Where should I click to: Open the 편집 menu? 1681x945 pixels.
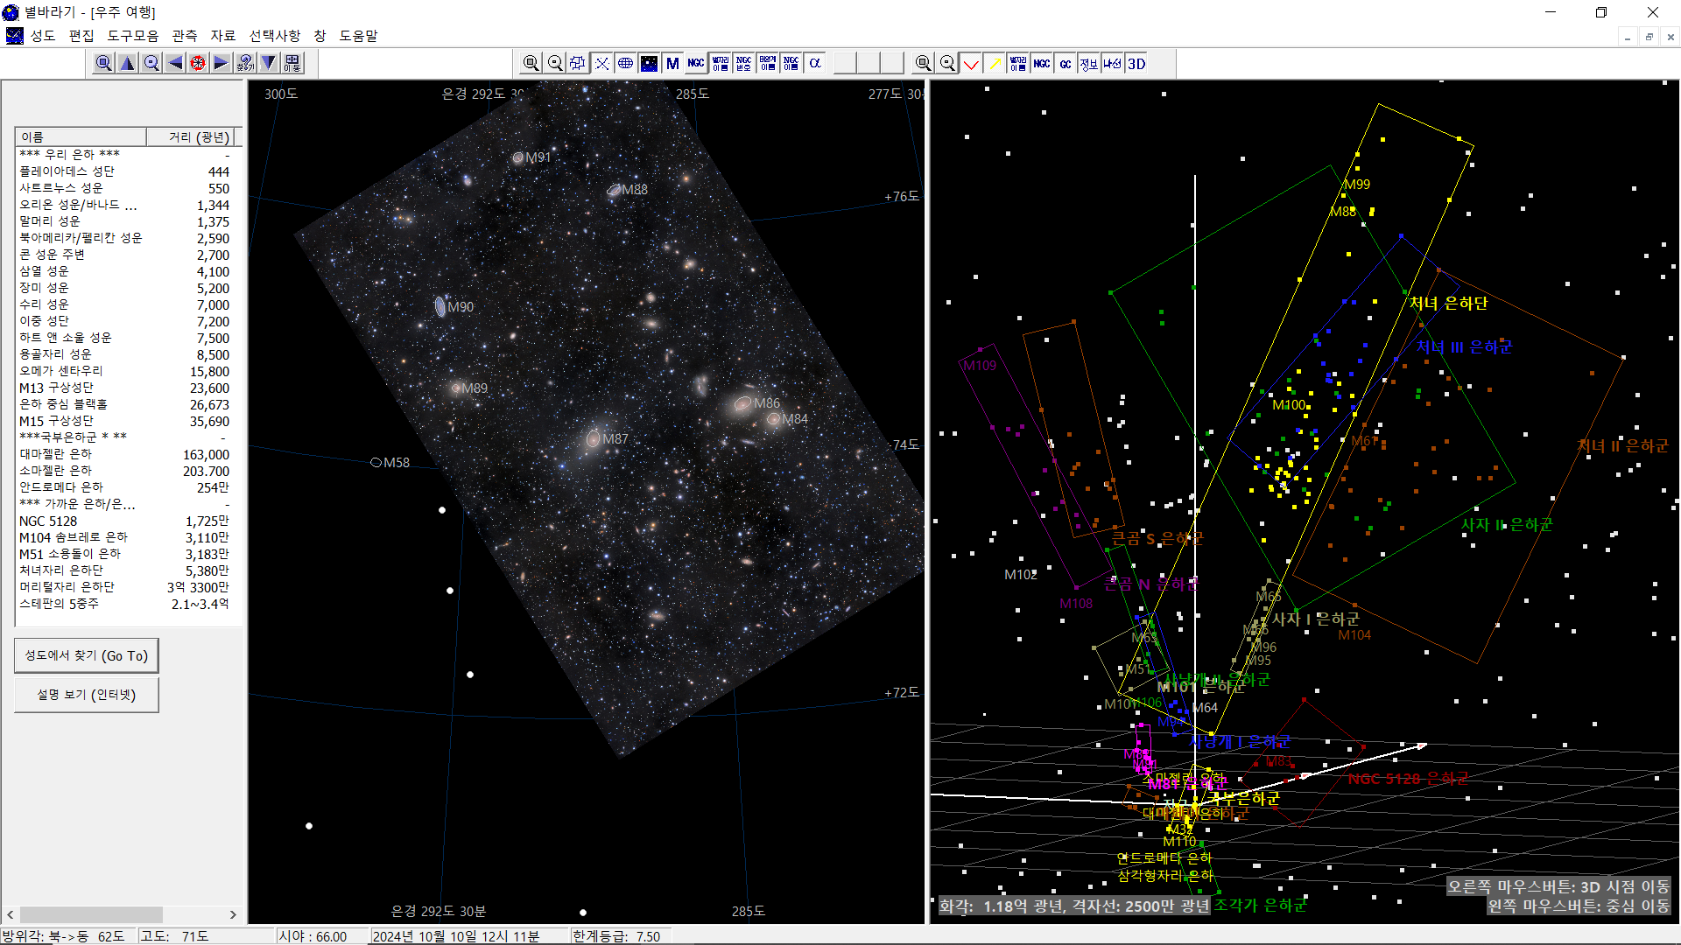81,36
